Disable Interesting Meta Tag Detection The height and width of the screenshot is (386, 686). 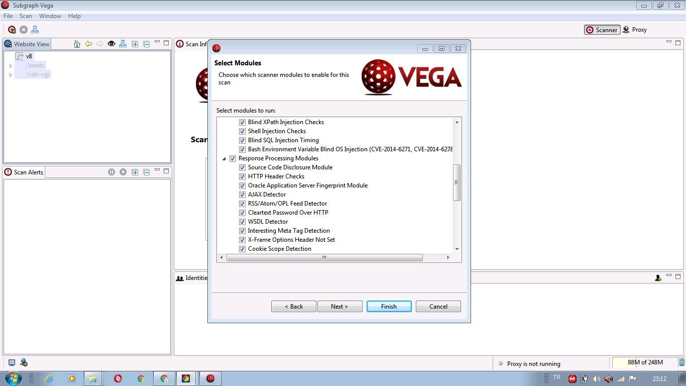[242, 231]
